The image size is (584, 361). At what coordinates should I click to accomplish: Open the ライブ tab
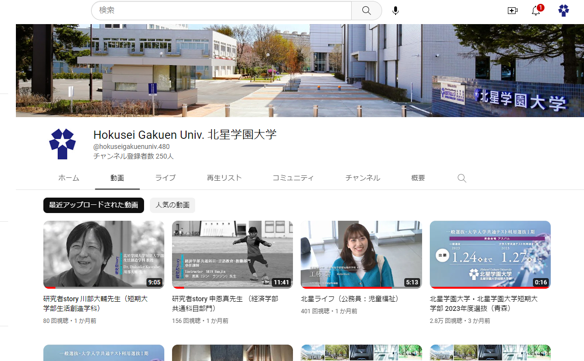click(x=165, y=178)
